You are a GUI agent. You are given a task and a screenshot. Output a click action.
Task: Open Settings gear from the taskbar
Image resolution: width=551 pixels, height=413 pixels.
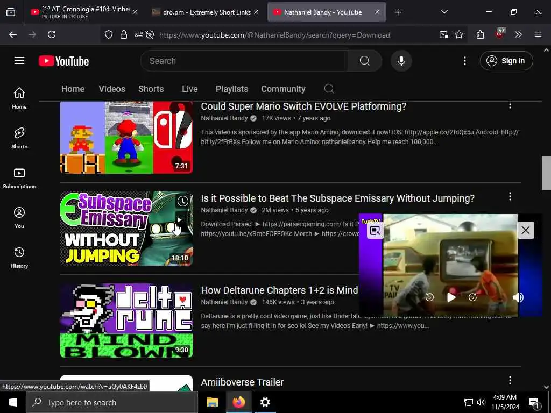click(x=265, y=402)
